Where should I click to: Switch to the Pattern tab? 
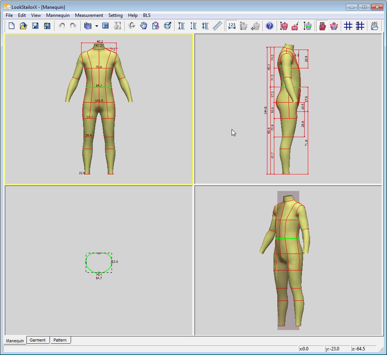pos(60,340)
